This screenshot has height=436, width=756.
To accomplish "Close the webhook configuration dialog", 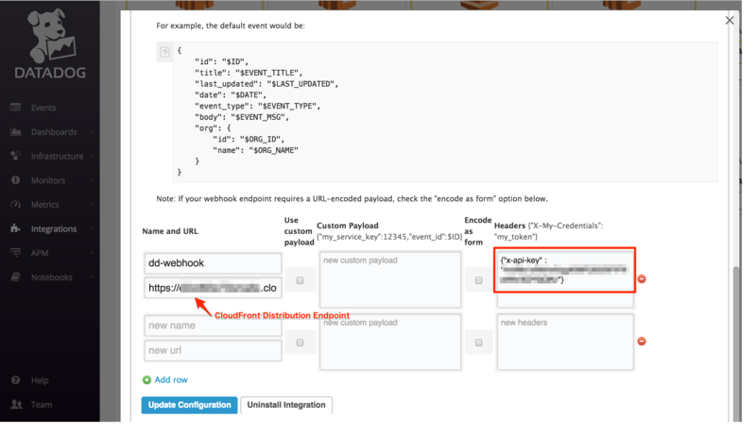I will 730,20.
